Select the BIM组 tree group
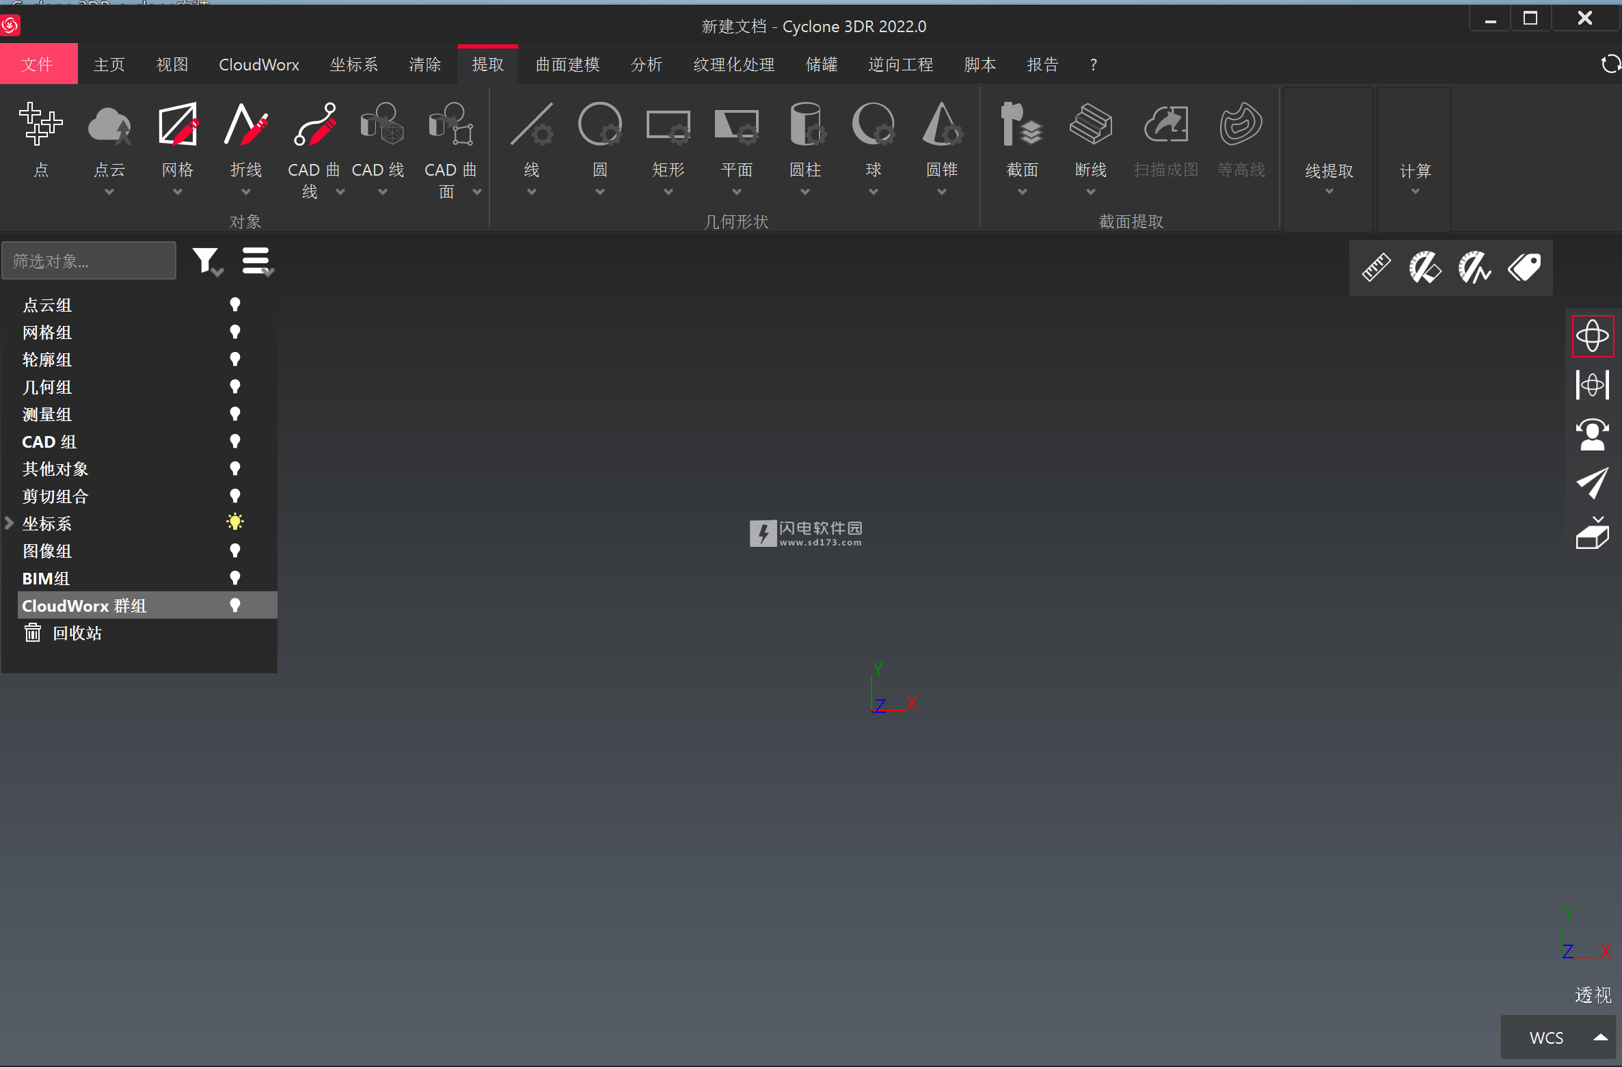The width and height of the screenshot is (1622, 1067). point(46,578)
